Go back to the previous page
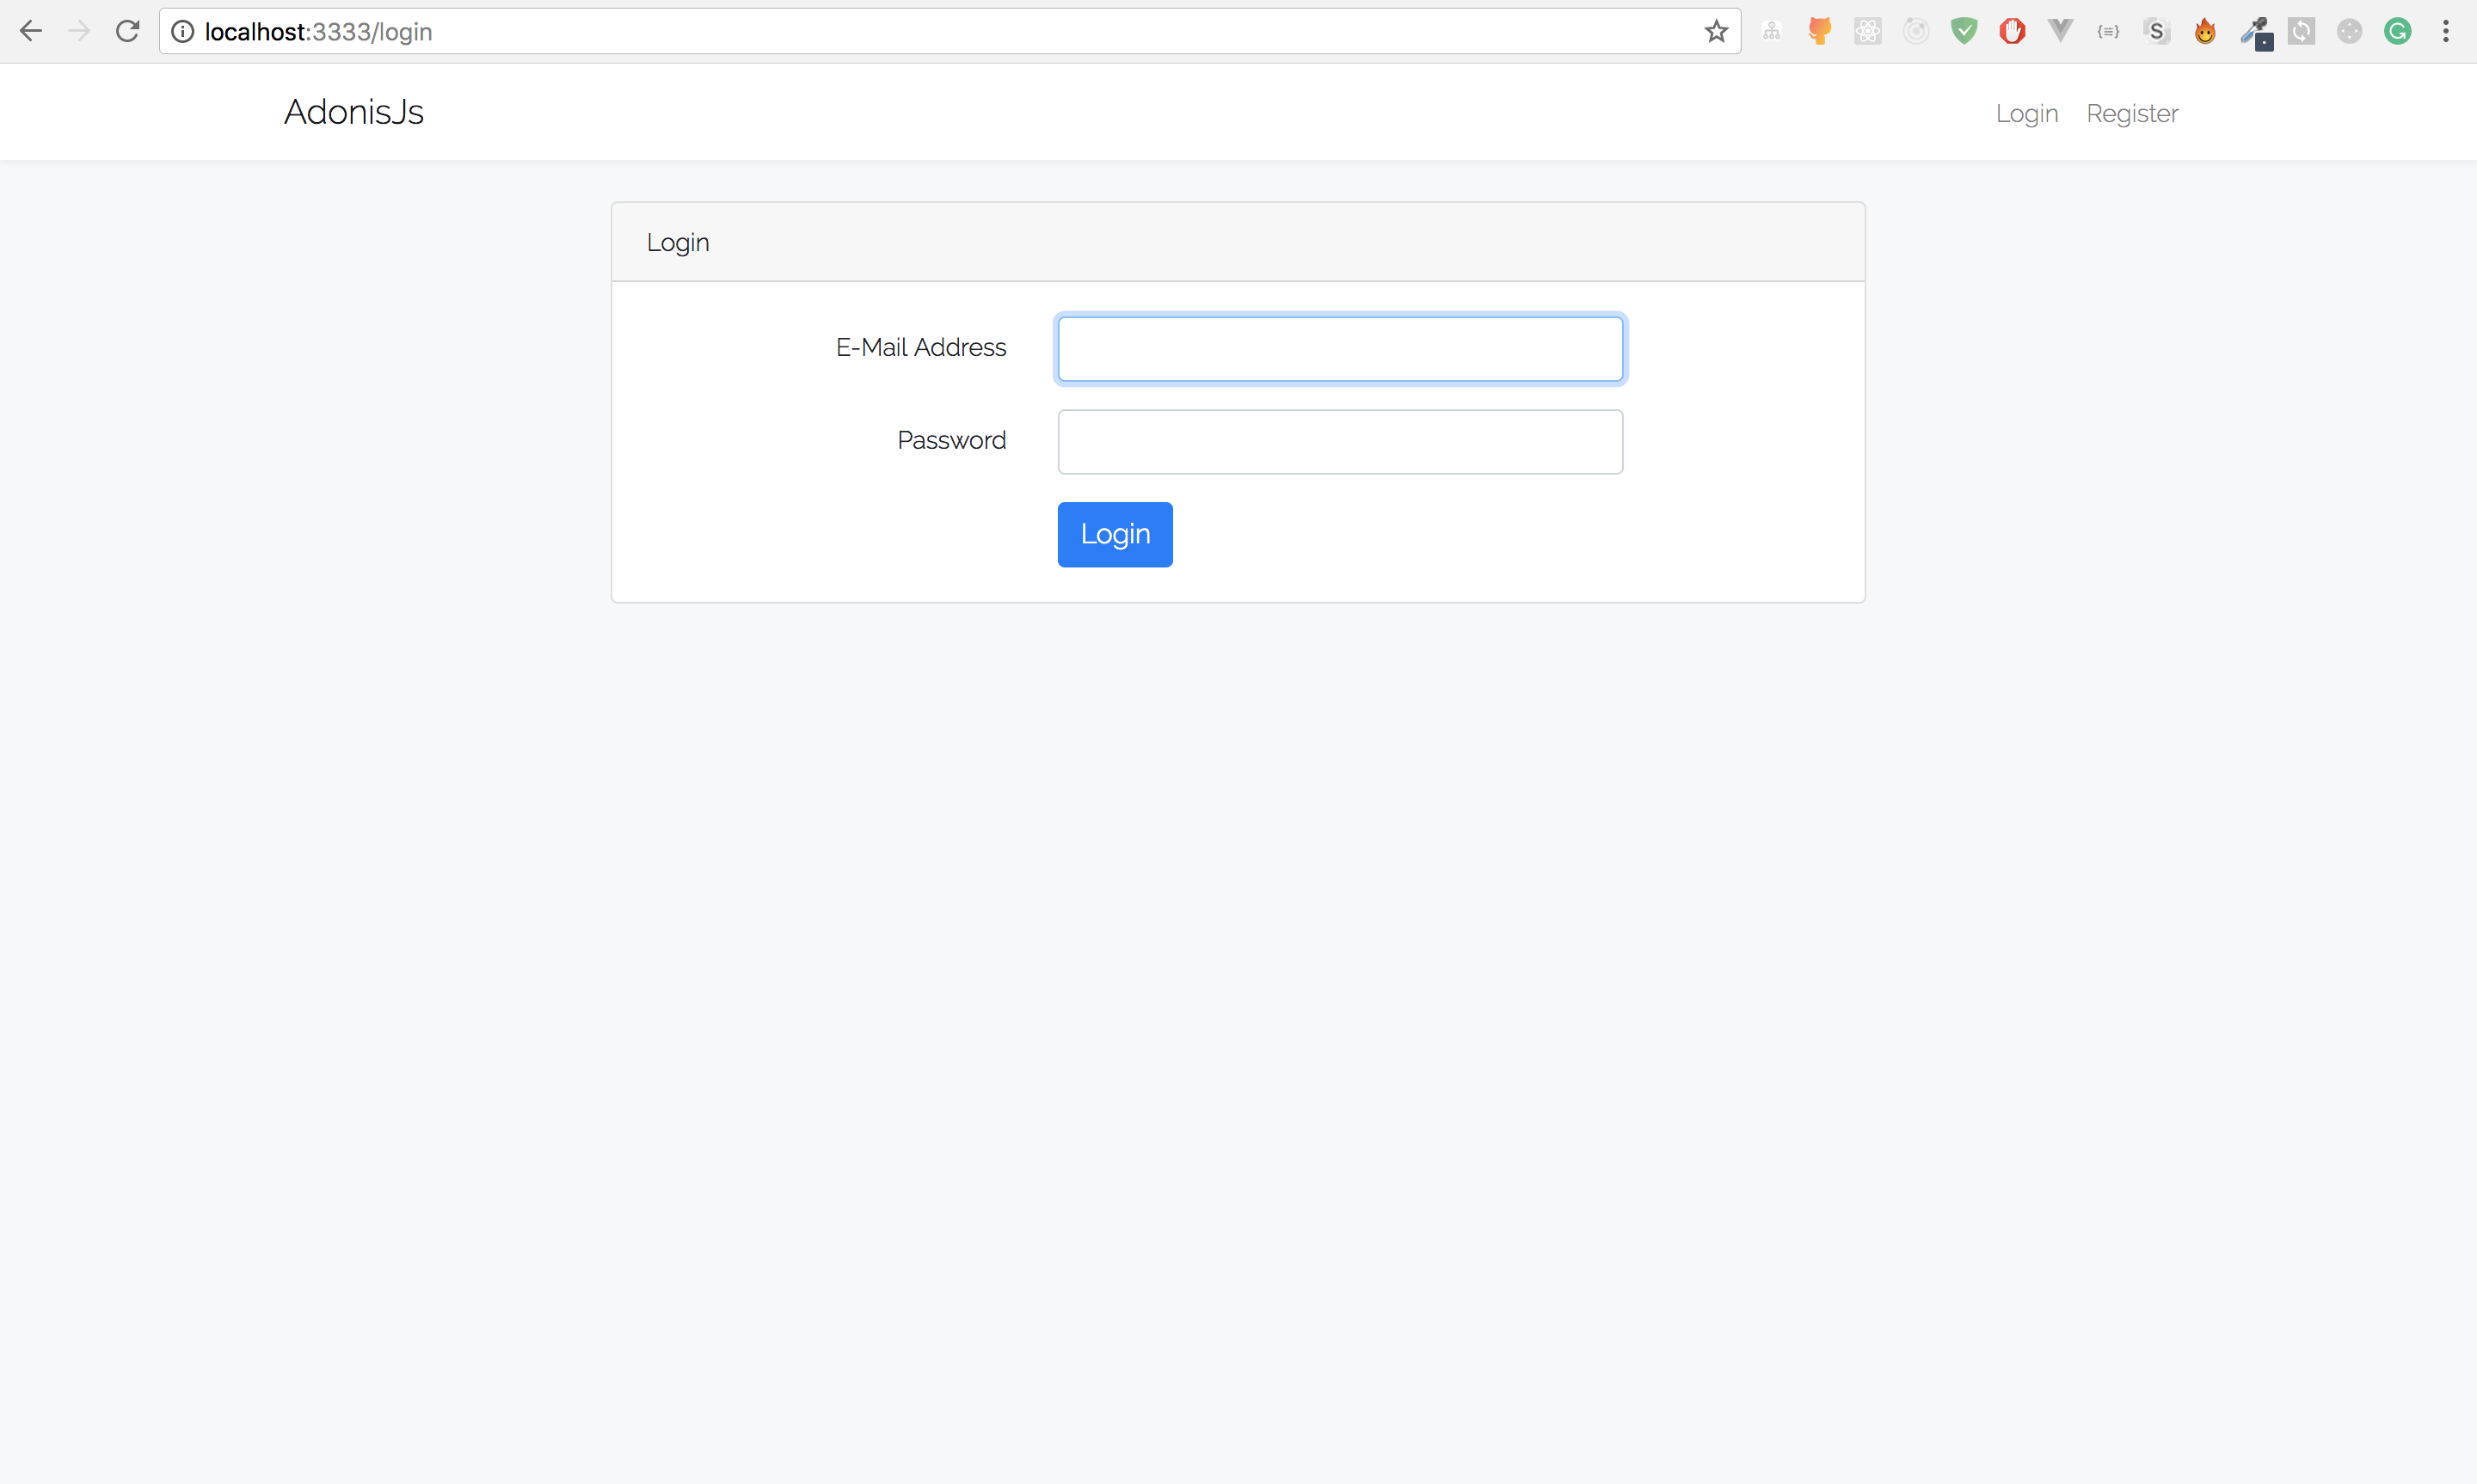Image resolution: width=2477 pixels, height=1484 pixels. click(x=31, y=31)
